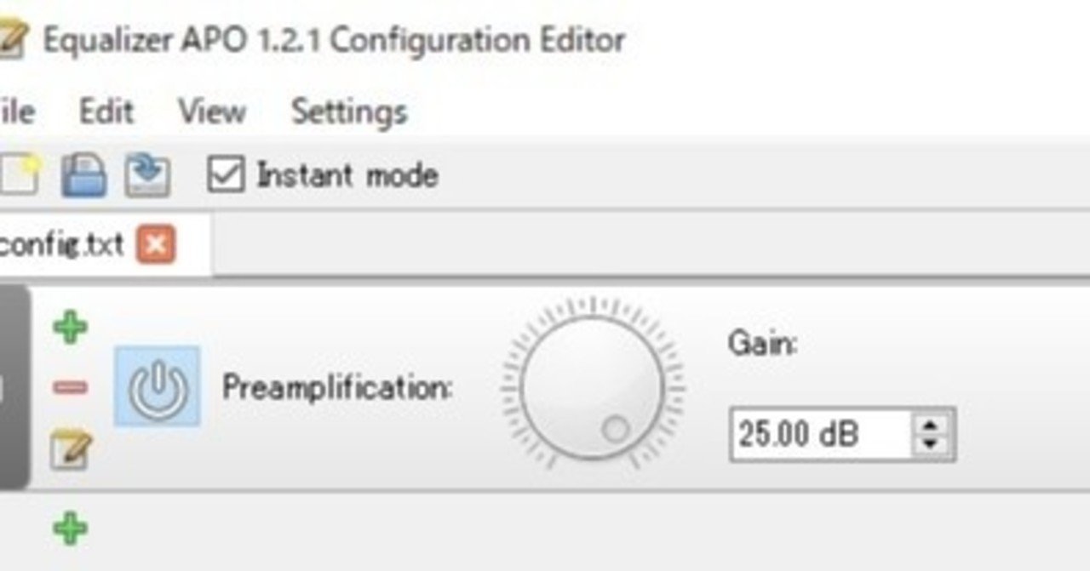Decrease Gain using down stepper arrow

pyautogui.click(x=930, y=445)
